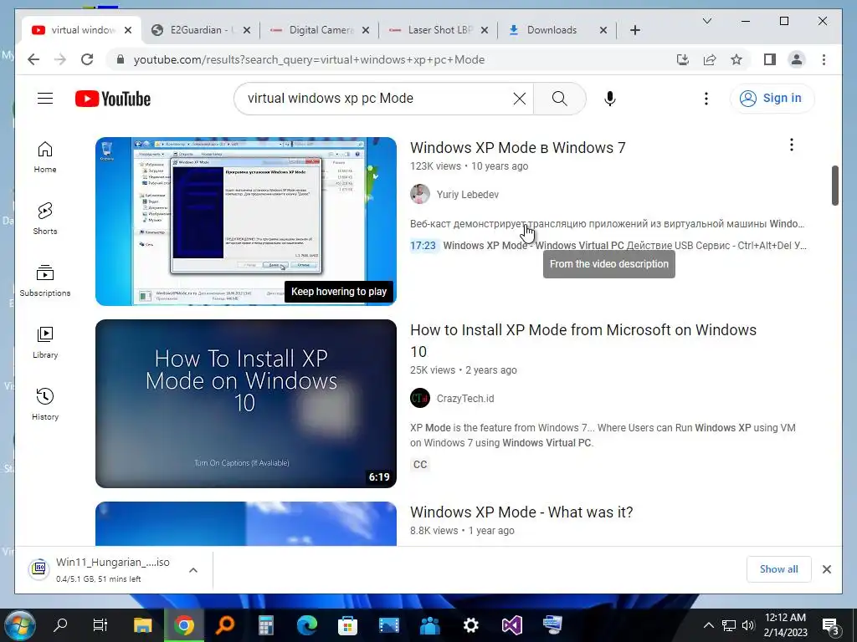Open CrazyTech.id channel name
This screenshot has height=642, width=857.
point(465,399)
